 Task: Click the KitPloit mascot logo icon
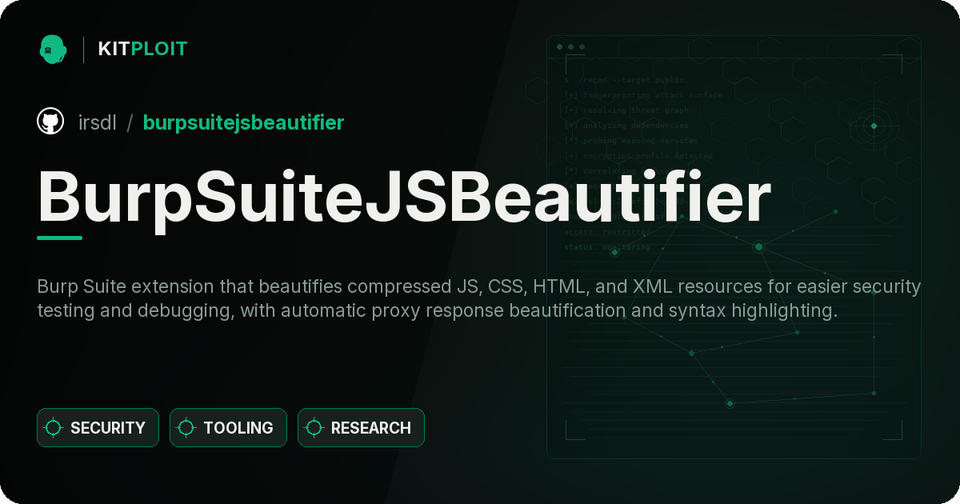53,49
